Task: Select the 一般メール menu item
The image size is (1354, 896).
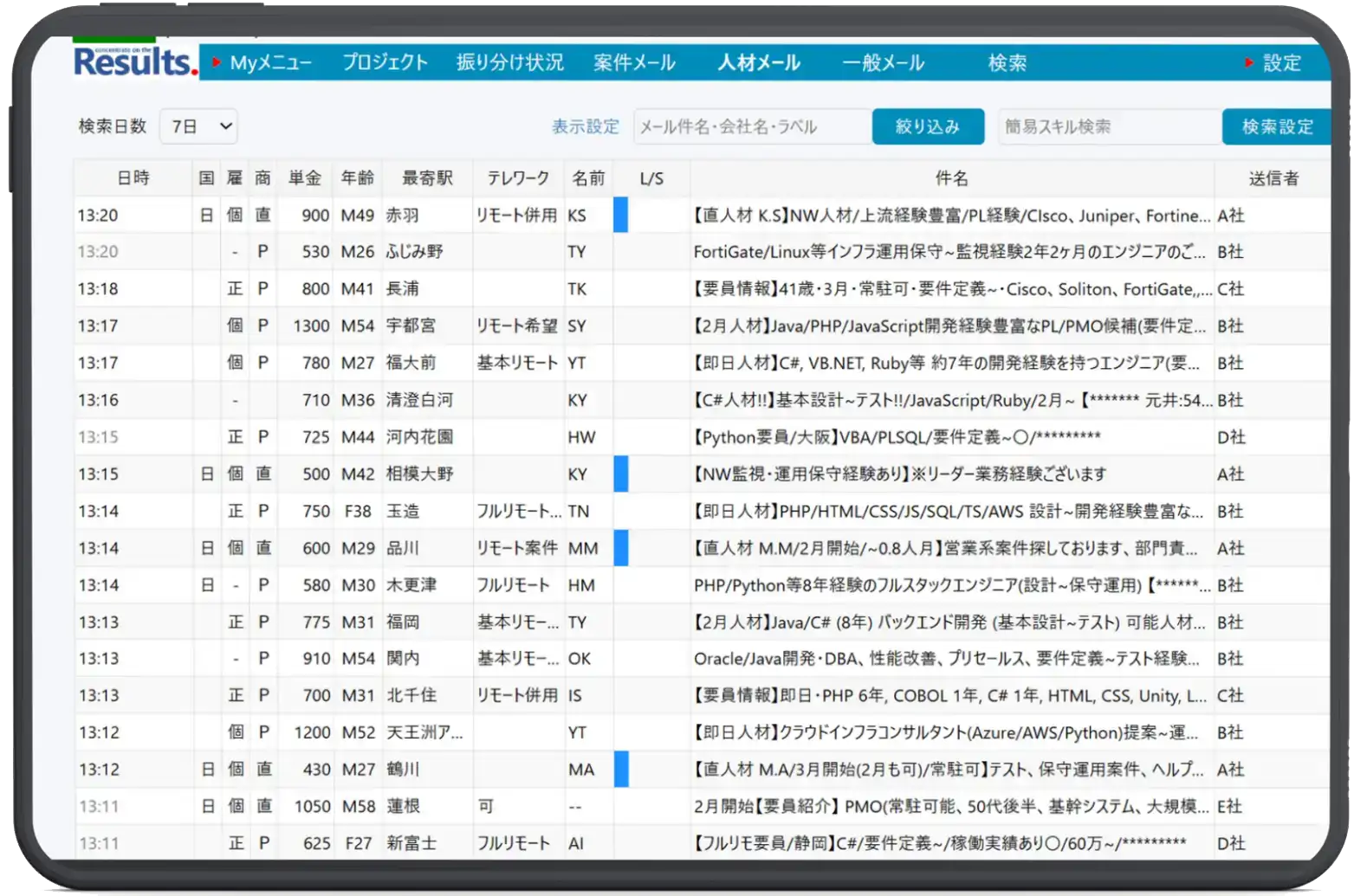Action: 882,61
